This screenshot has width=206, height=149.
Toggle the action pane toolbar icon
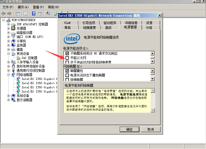(40, 13)
